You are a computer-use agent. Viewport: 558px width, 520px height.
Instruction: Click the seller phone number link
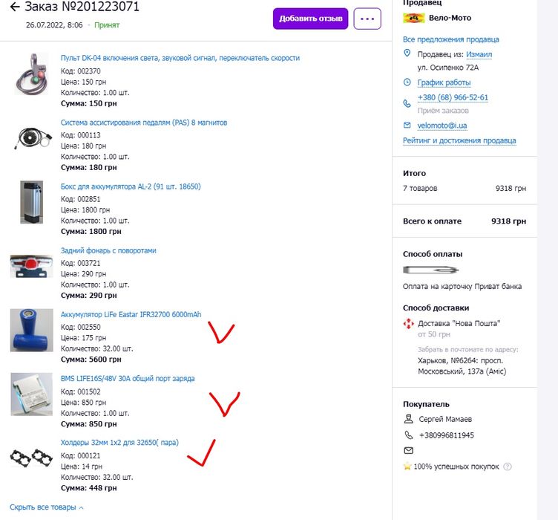(x=453, y=97)
